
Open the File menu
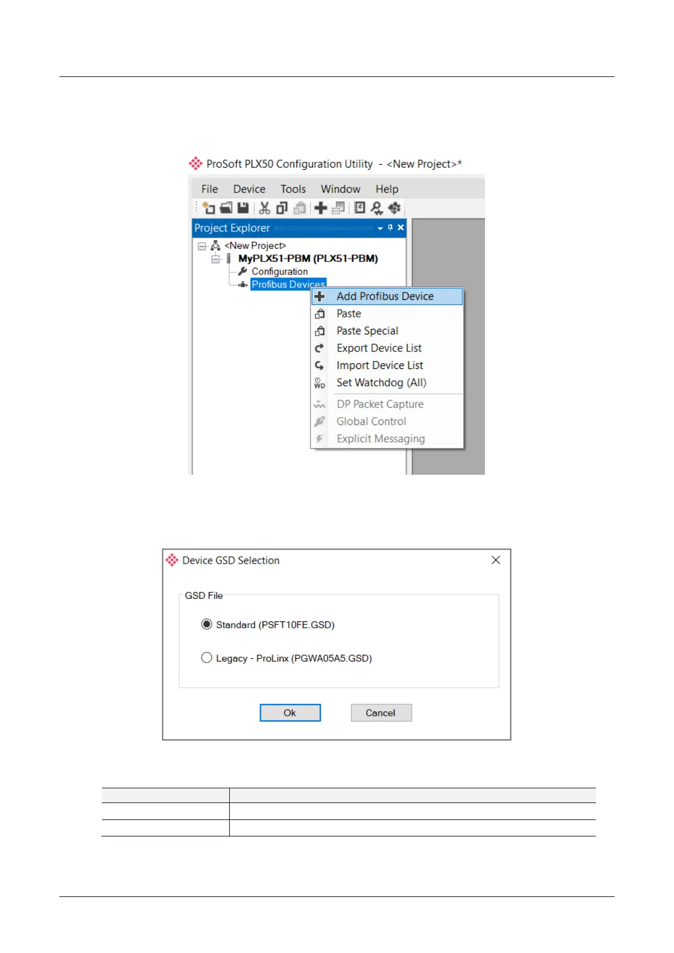pyautogui.click(x=209, y=189)
